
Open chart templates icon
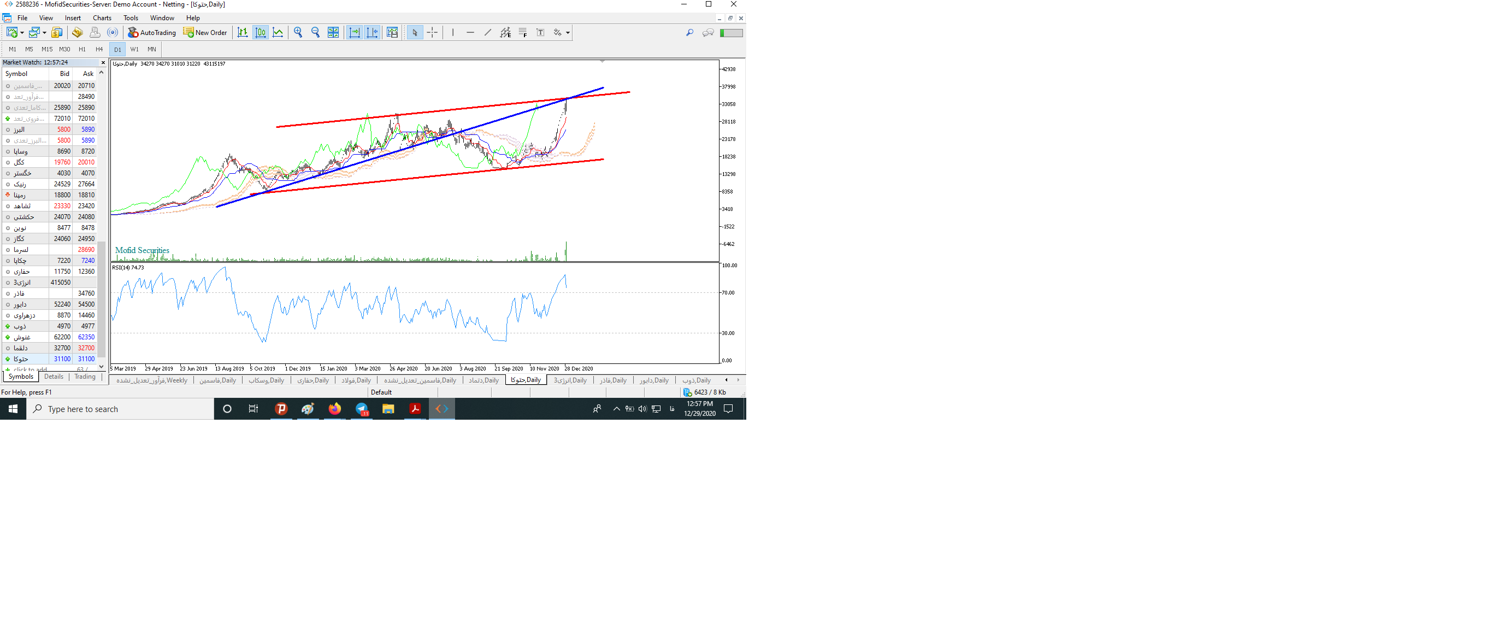[x=392, y=32]
